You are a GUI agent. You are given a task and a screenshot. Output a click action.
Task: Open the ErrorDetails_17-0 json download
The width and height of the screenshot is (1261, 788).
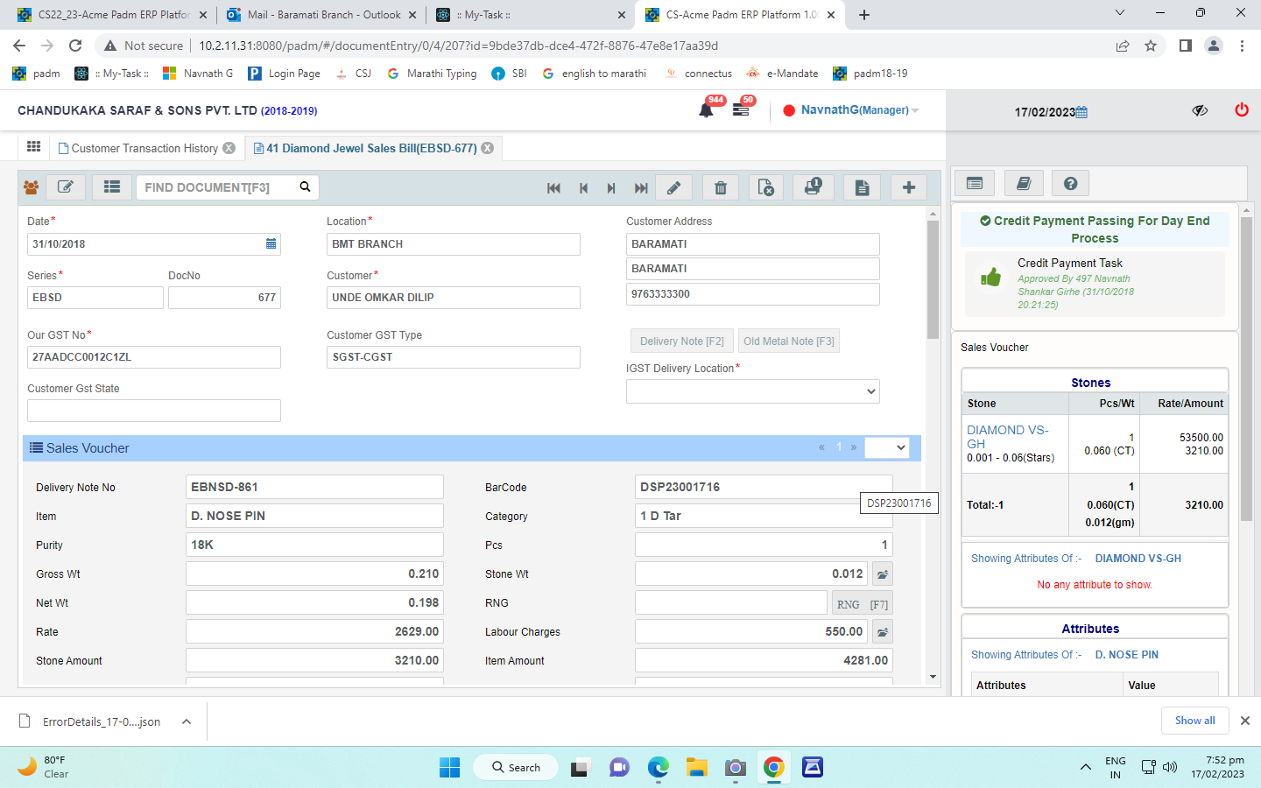point(92,721)
